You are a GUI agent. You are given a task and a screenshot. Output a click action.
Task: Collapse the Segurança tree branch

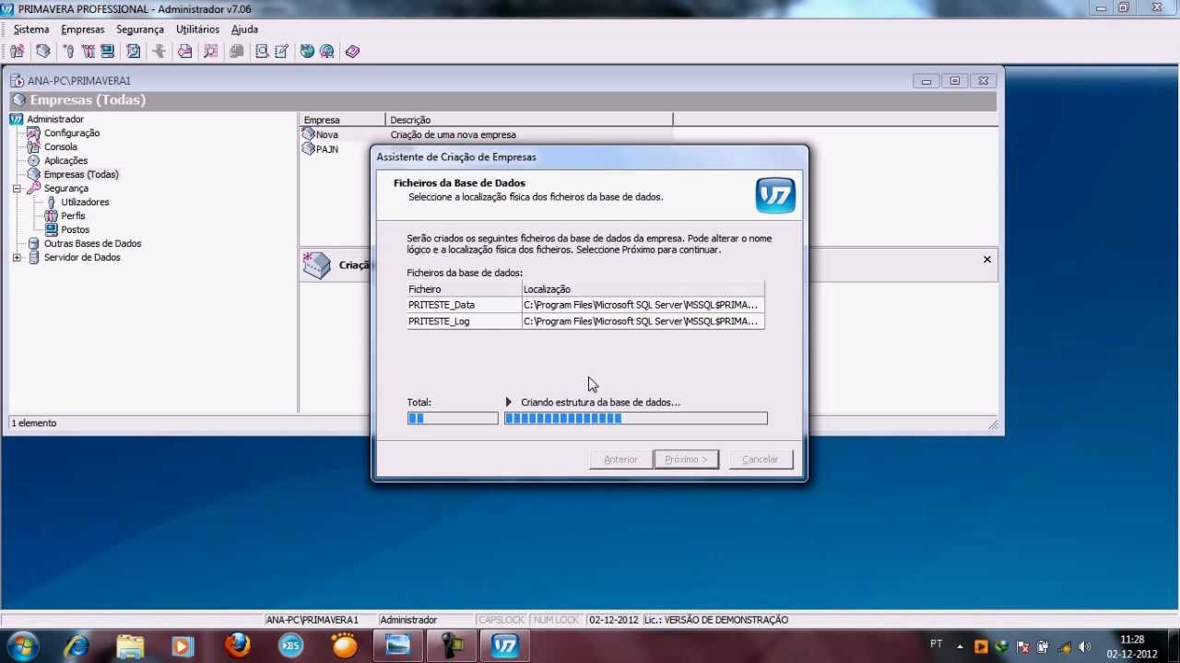[x=17, y=188]
